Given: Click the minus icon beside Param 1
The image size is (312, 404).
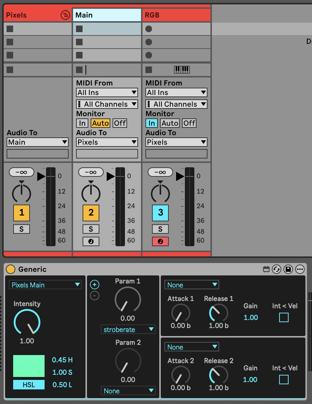Looking at the screenshot, I should tap(95, 296).
